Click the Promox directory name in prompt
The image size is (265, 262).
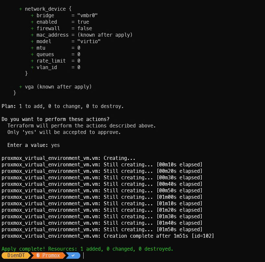pos(51,256)
